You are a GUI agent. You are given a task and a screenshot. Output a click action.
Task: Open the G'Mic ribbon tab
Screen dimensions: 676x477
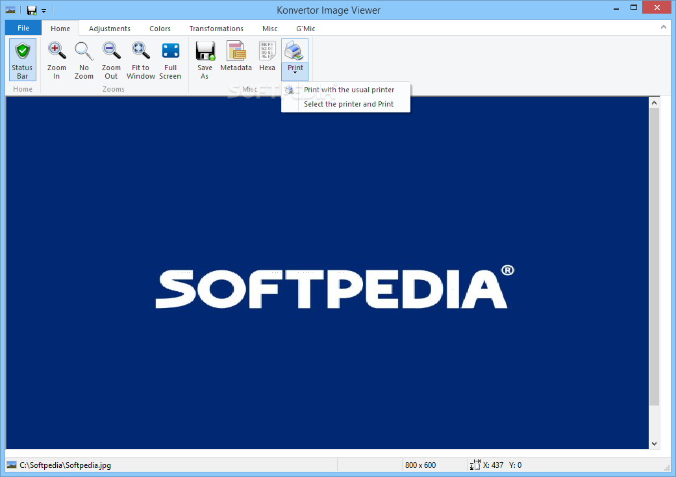tap(306, 29)
